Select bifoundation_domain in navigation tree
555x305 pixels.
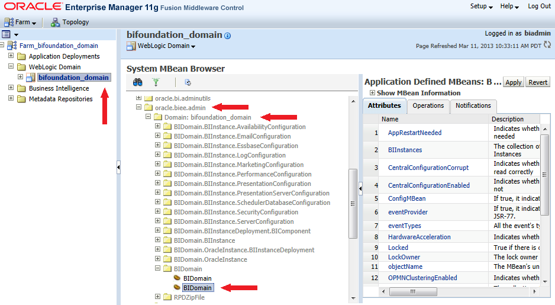tap(73, 78)
